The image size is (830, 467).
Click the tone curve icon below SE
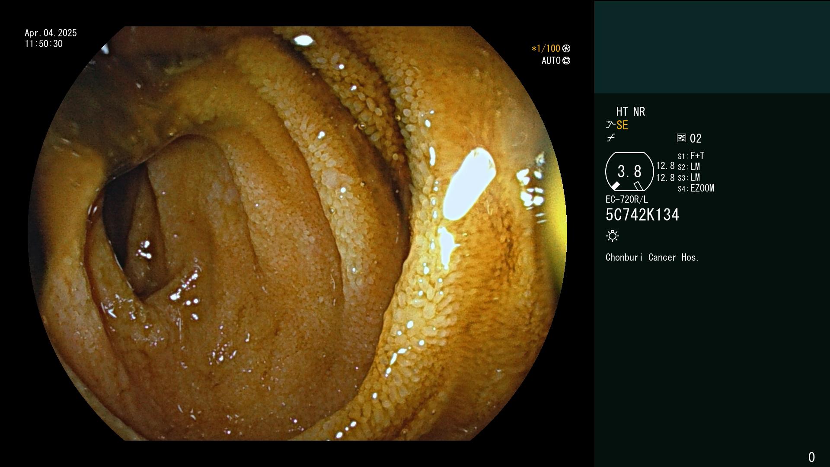(x=611, y=138)
